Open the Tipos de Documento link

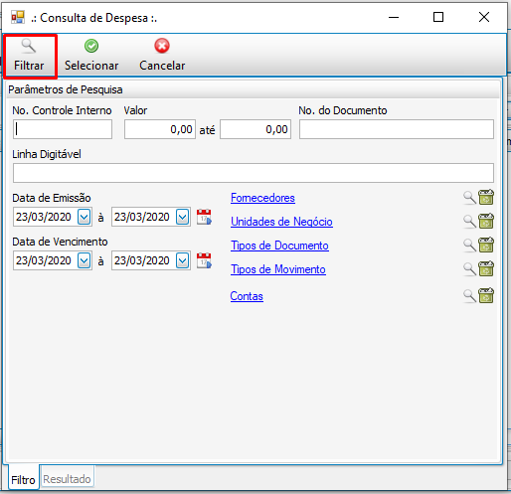click(279, 246)
